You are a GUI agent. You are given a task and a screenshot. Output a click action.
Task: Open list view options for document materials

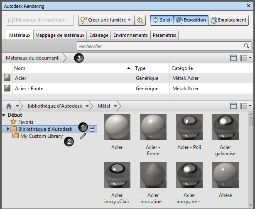coord(245,58)
